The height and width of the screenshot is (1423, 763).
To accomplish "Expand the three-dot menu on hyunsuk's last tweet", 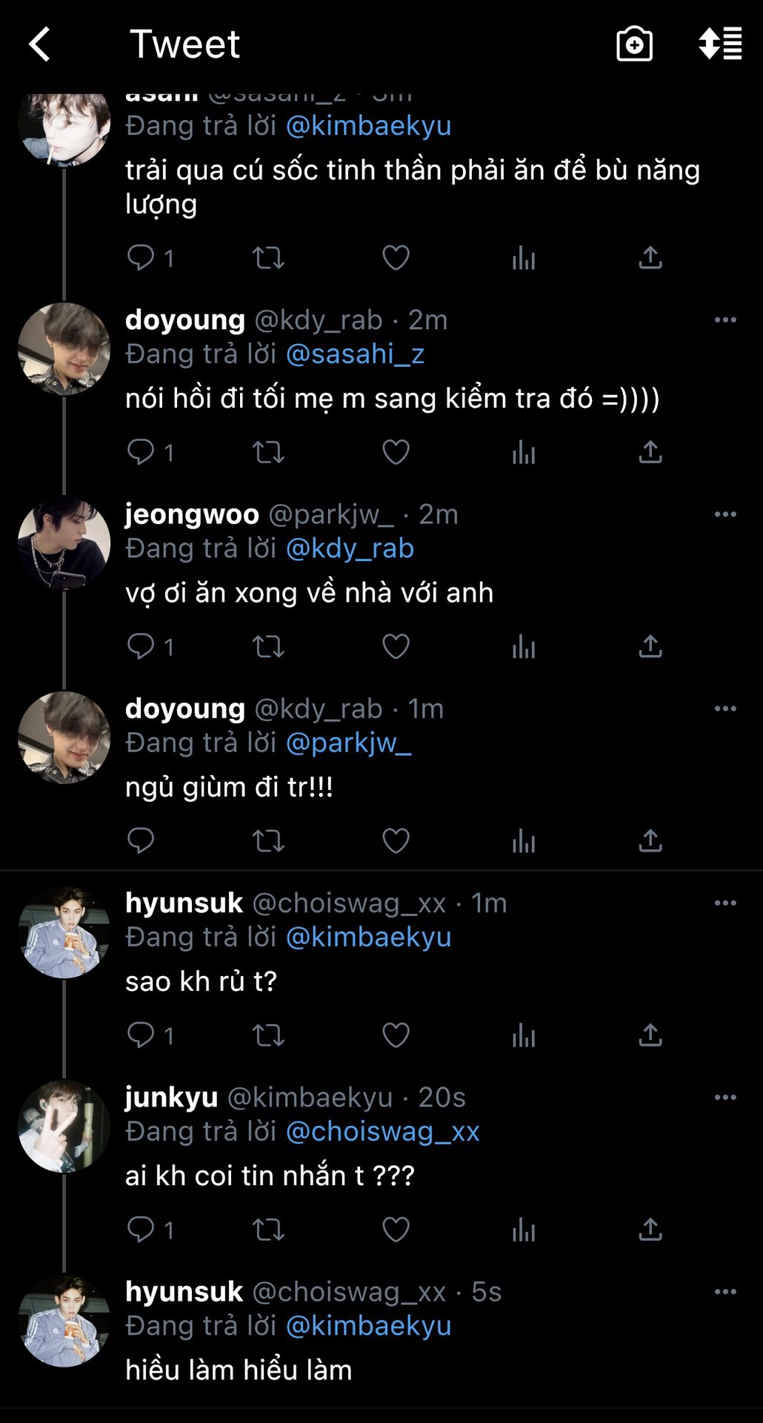I will 725,1292.
